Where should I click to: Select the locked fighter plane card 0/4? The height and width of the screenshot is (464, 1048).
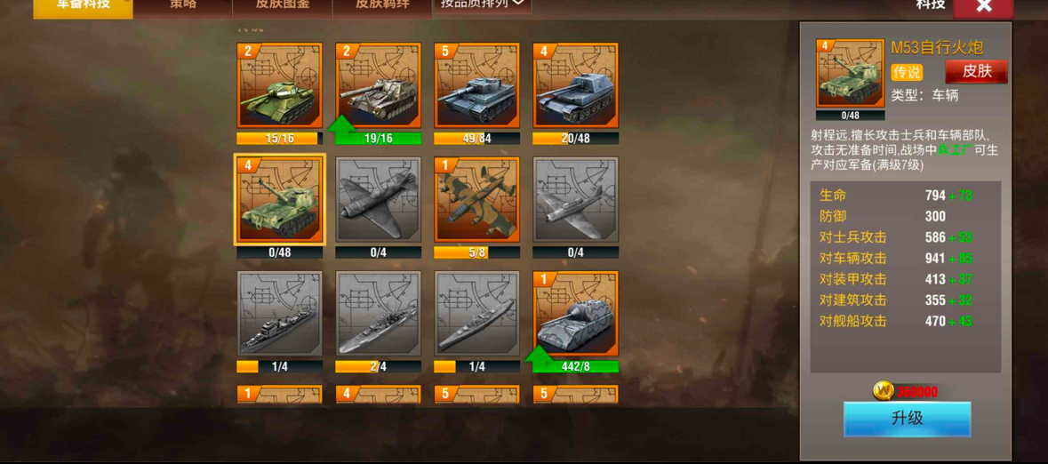click(x=379, y=199)
